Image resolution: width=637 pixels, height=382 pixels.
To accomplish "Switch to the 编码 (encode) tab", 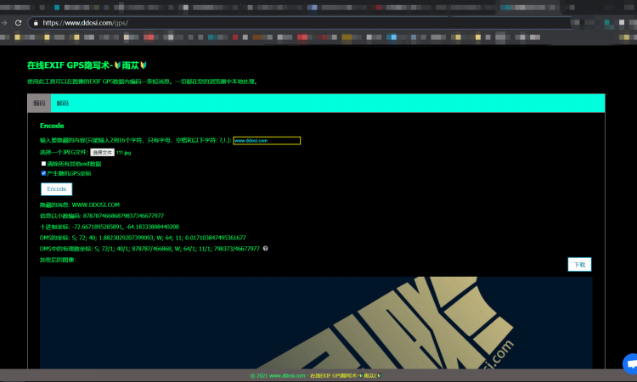I will pyautogui.click(x=39, y=103).
